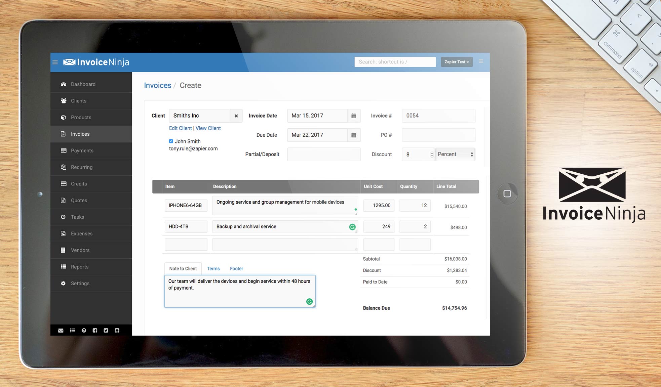Open the Zapier Test account dropdown

coord(456,62)
